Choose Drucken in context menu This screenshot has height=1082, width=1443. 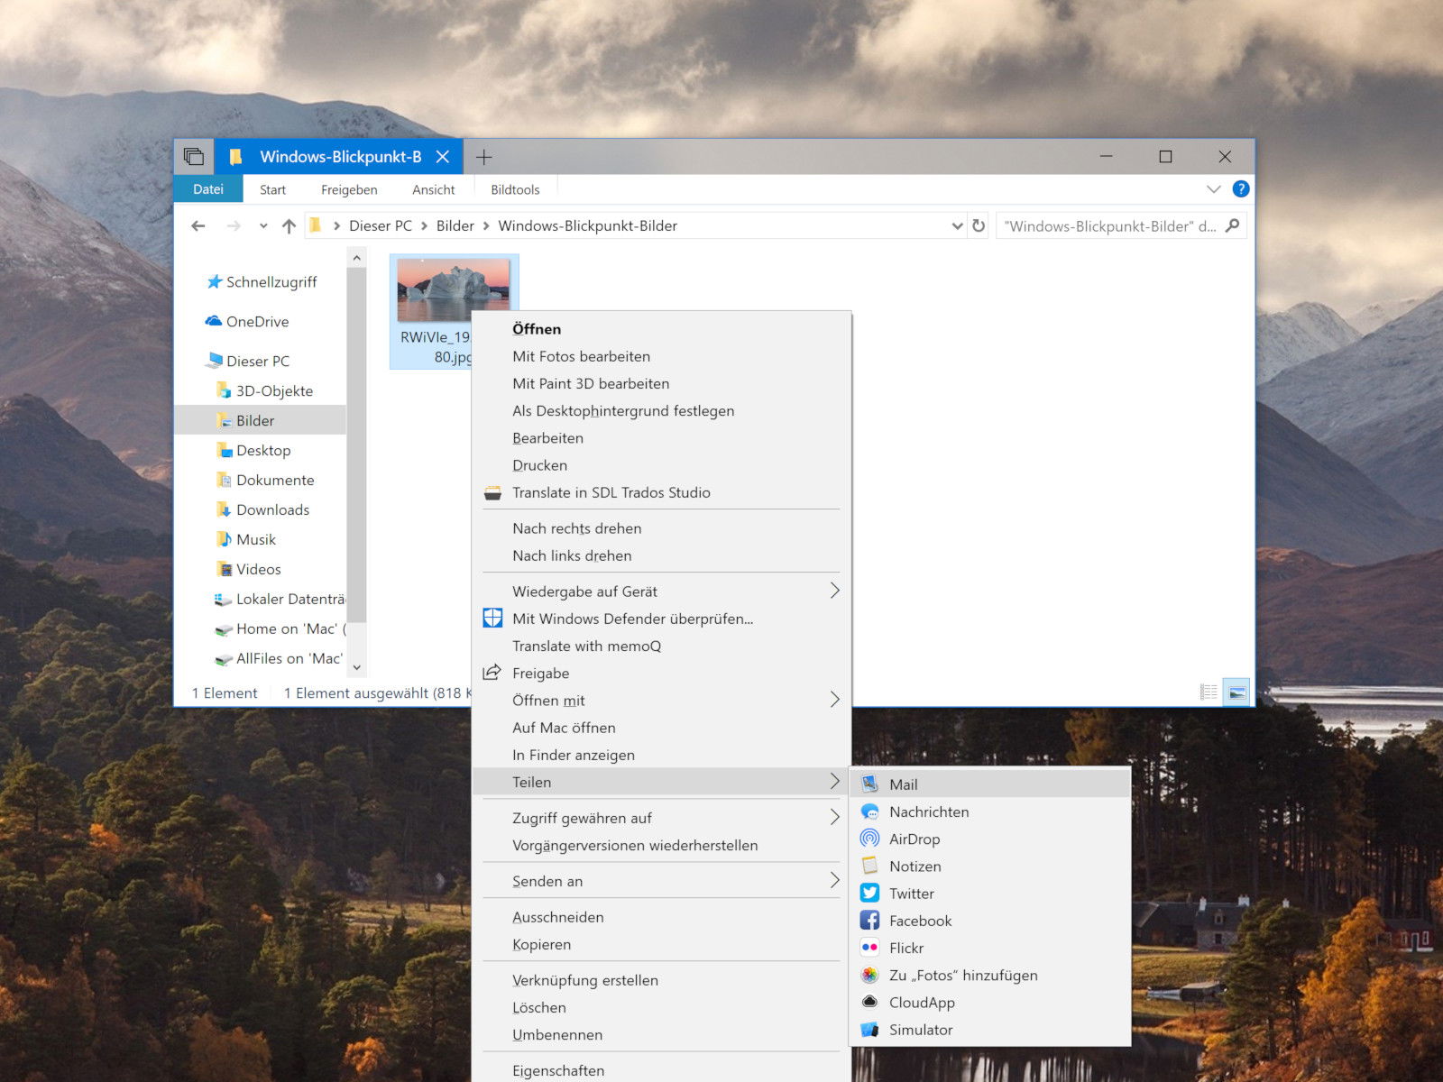point(661,465)
